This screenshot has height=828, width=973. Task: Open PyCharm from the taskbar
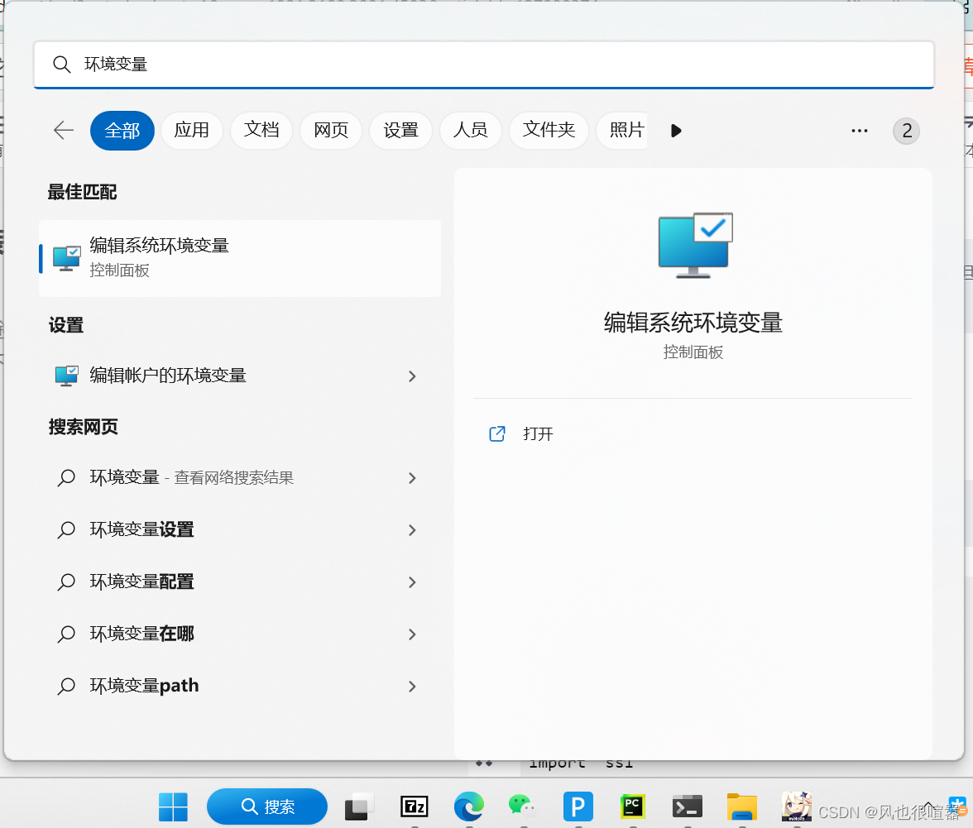coord(632,808)
